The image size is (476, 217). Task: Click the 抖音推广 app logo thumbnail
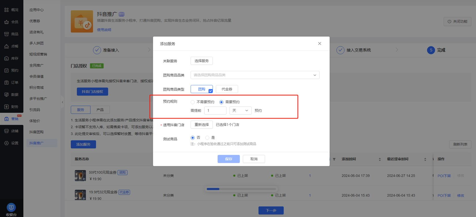(82, 21)
